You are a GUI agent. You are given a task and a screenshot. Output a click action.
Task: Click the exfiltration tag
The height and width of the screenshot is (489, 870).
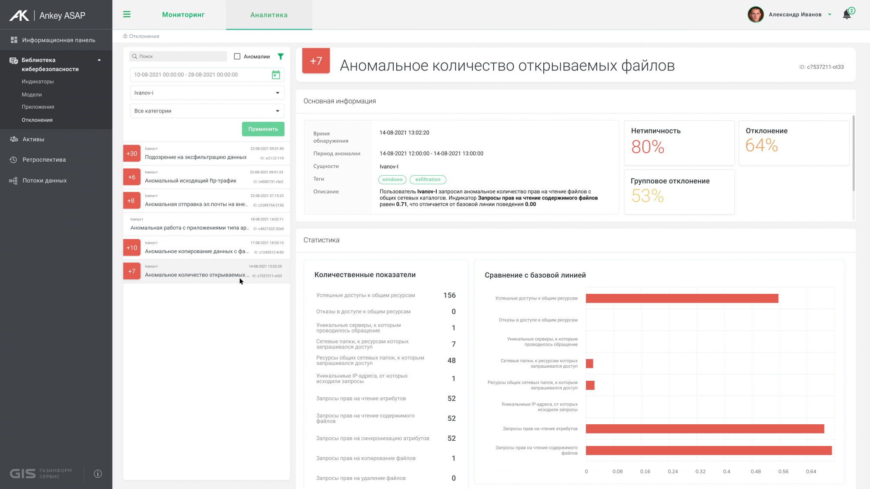pos(428,180)
